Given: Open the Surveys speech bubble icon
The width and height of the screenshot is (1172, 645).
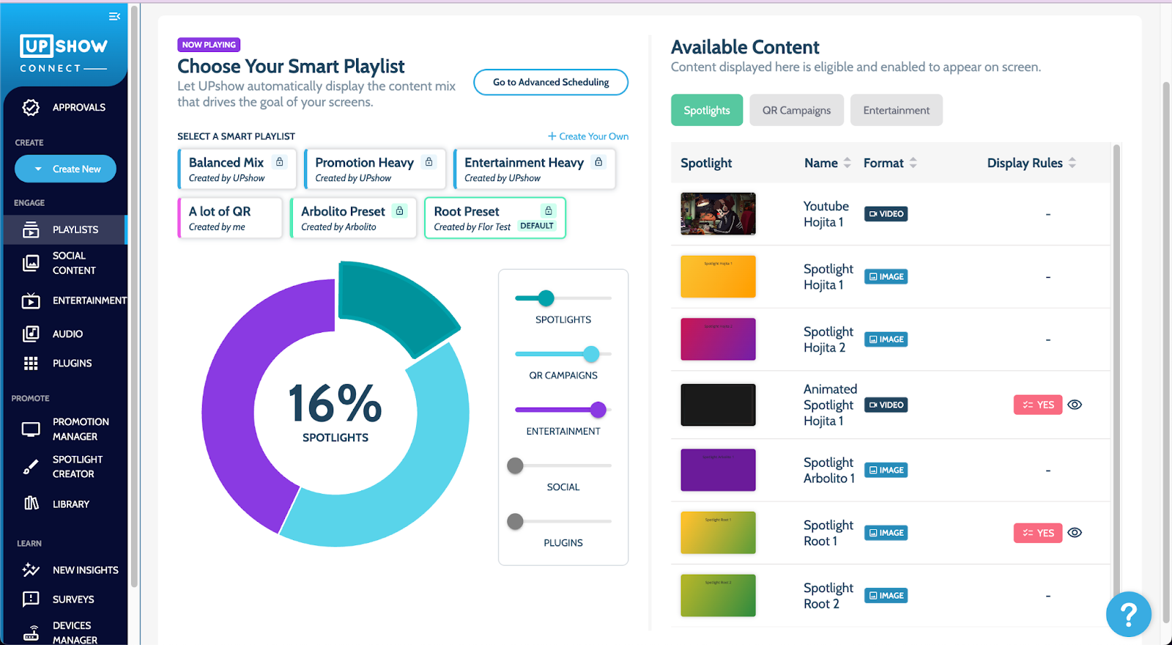Looking at the screenshot, I should (x=31, y=599).
